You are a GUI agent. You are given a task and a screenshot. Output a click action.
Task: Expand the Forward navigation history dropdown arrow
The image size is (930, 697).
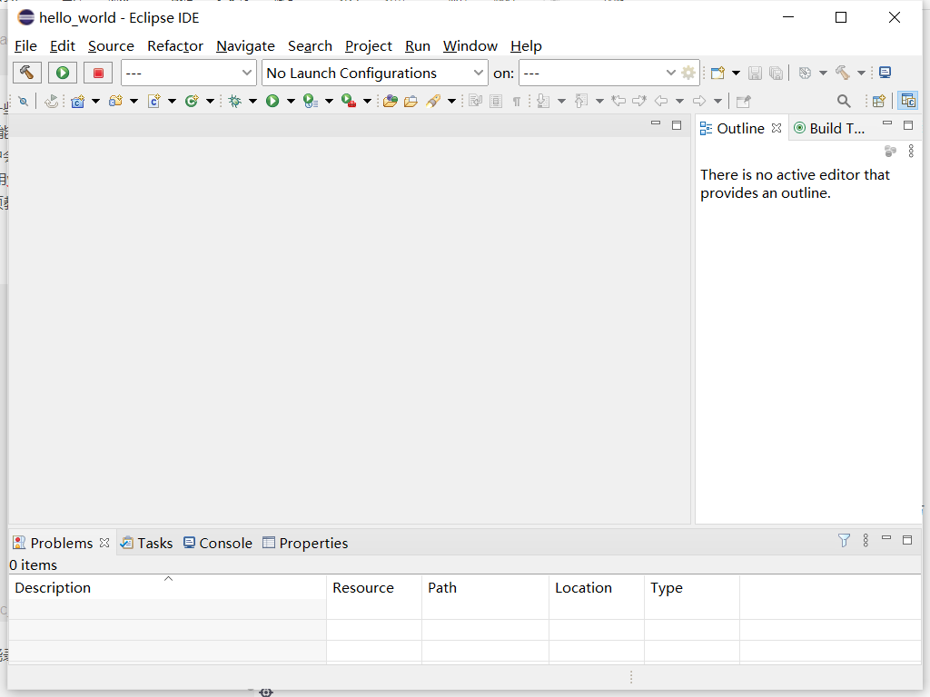pyautogui.click(x=717, y=102)
